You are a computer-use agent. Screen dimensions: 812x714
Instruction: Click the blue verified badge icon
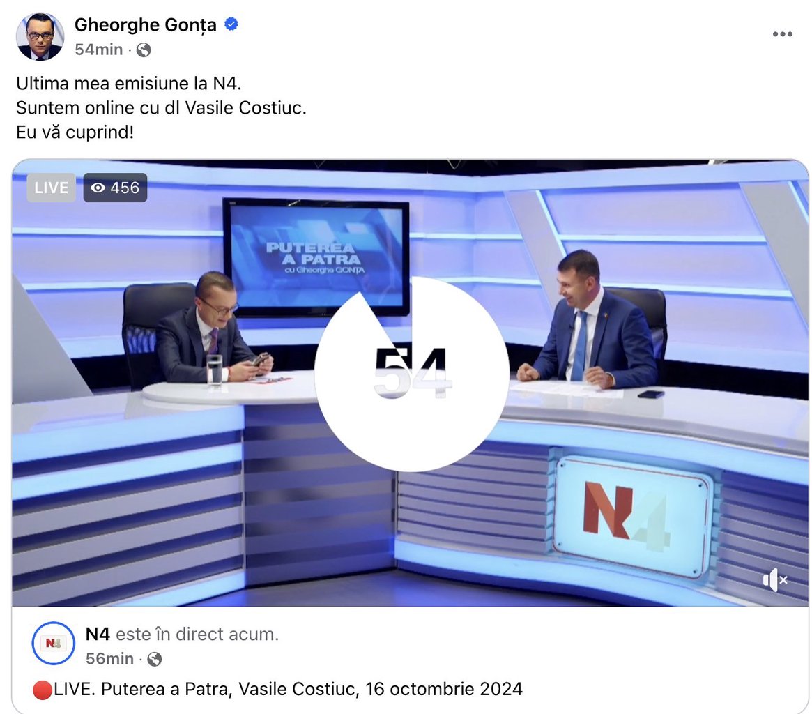click(231, 24)
